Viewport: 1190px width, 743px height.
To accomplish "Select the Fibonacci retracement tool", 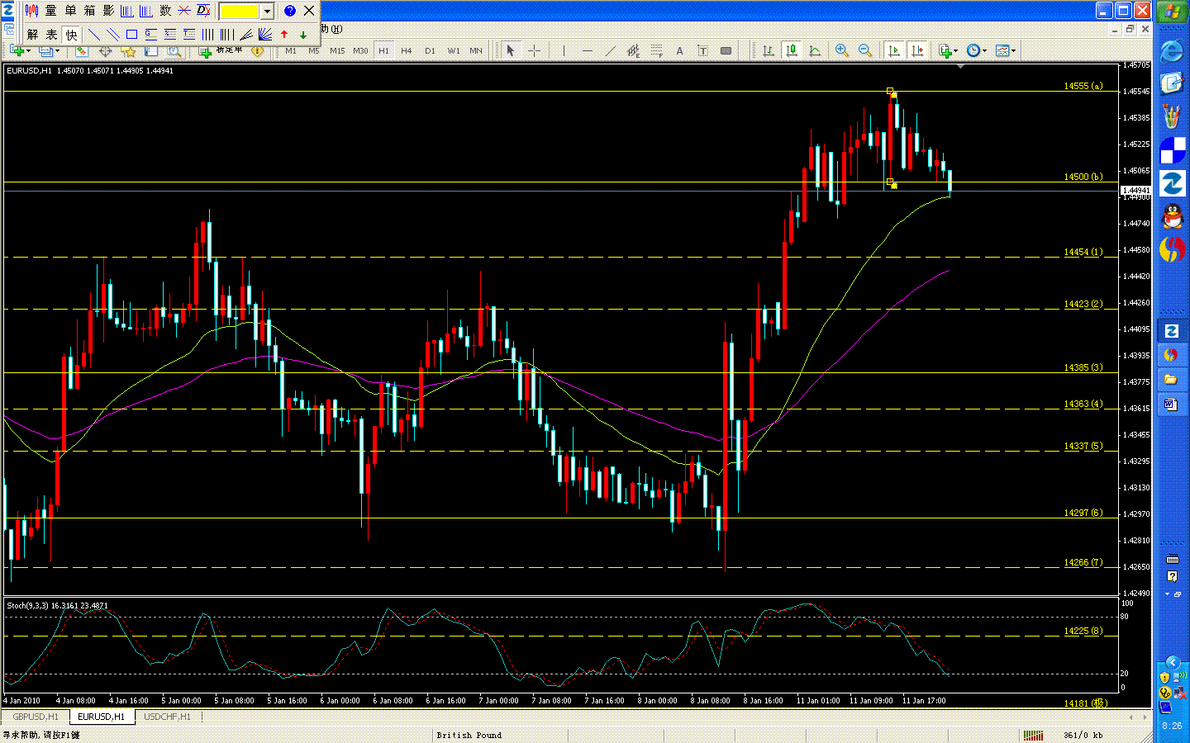I will click(657, 50).
